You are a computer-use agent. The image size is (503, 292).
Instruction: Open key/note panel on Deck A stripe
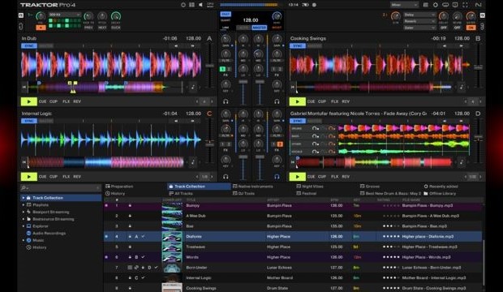click(193, 87)
